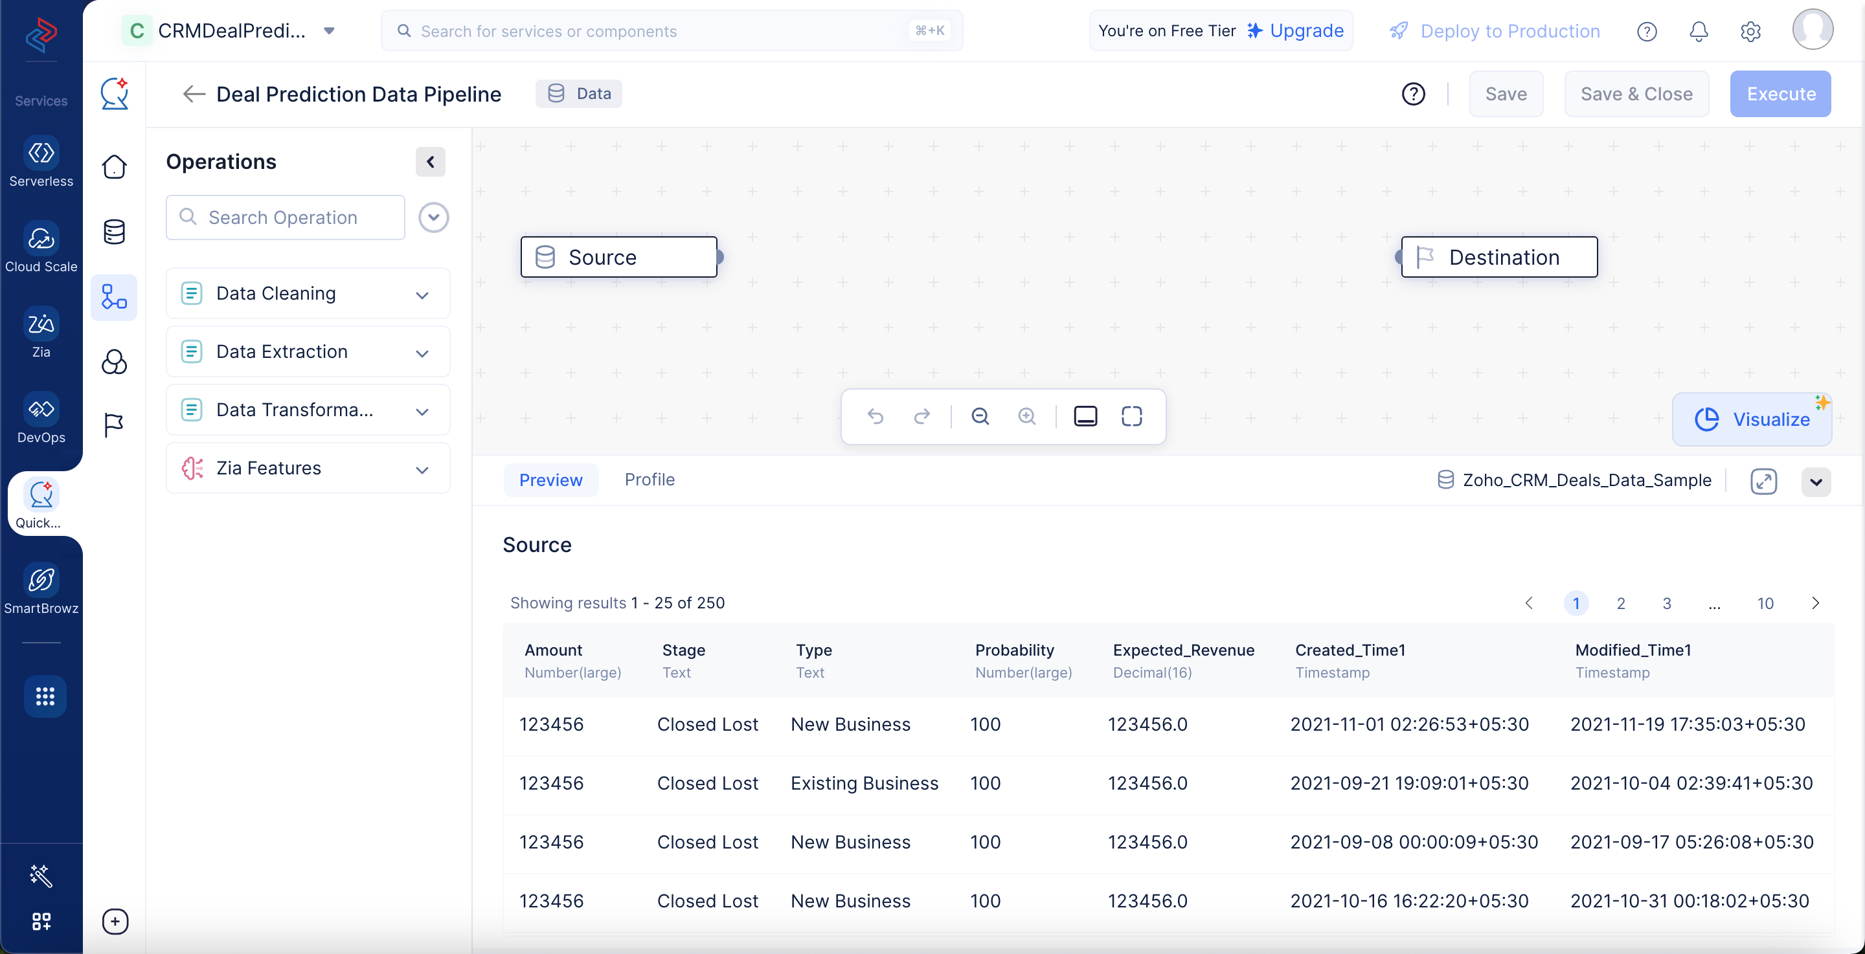Zoom out the pipeline canvas

pos(980,416)
